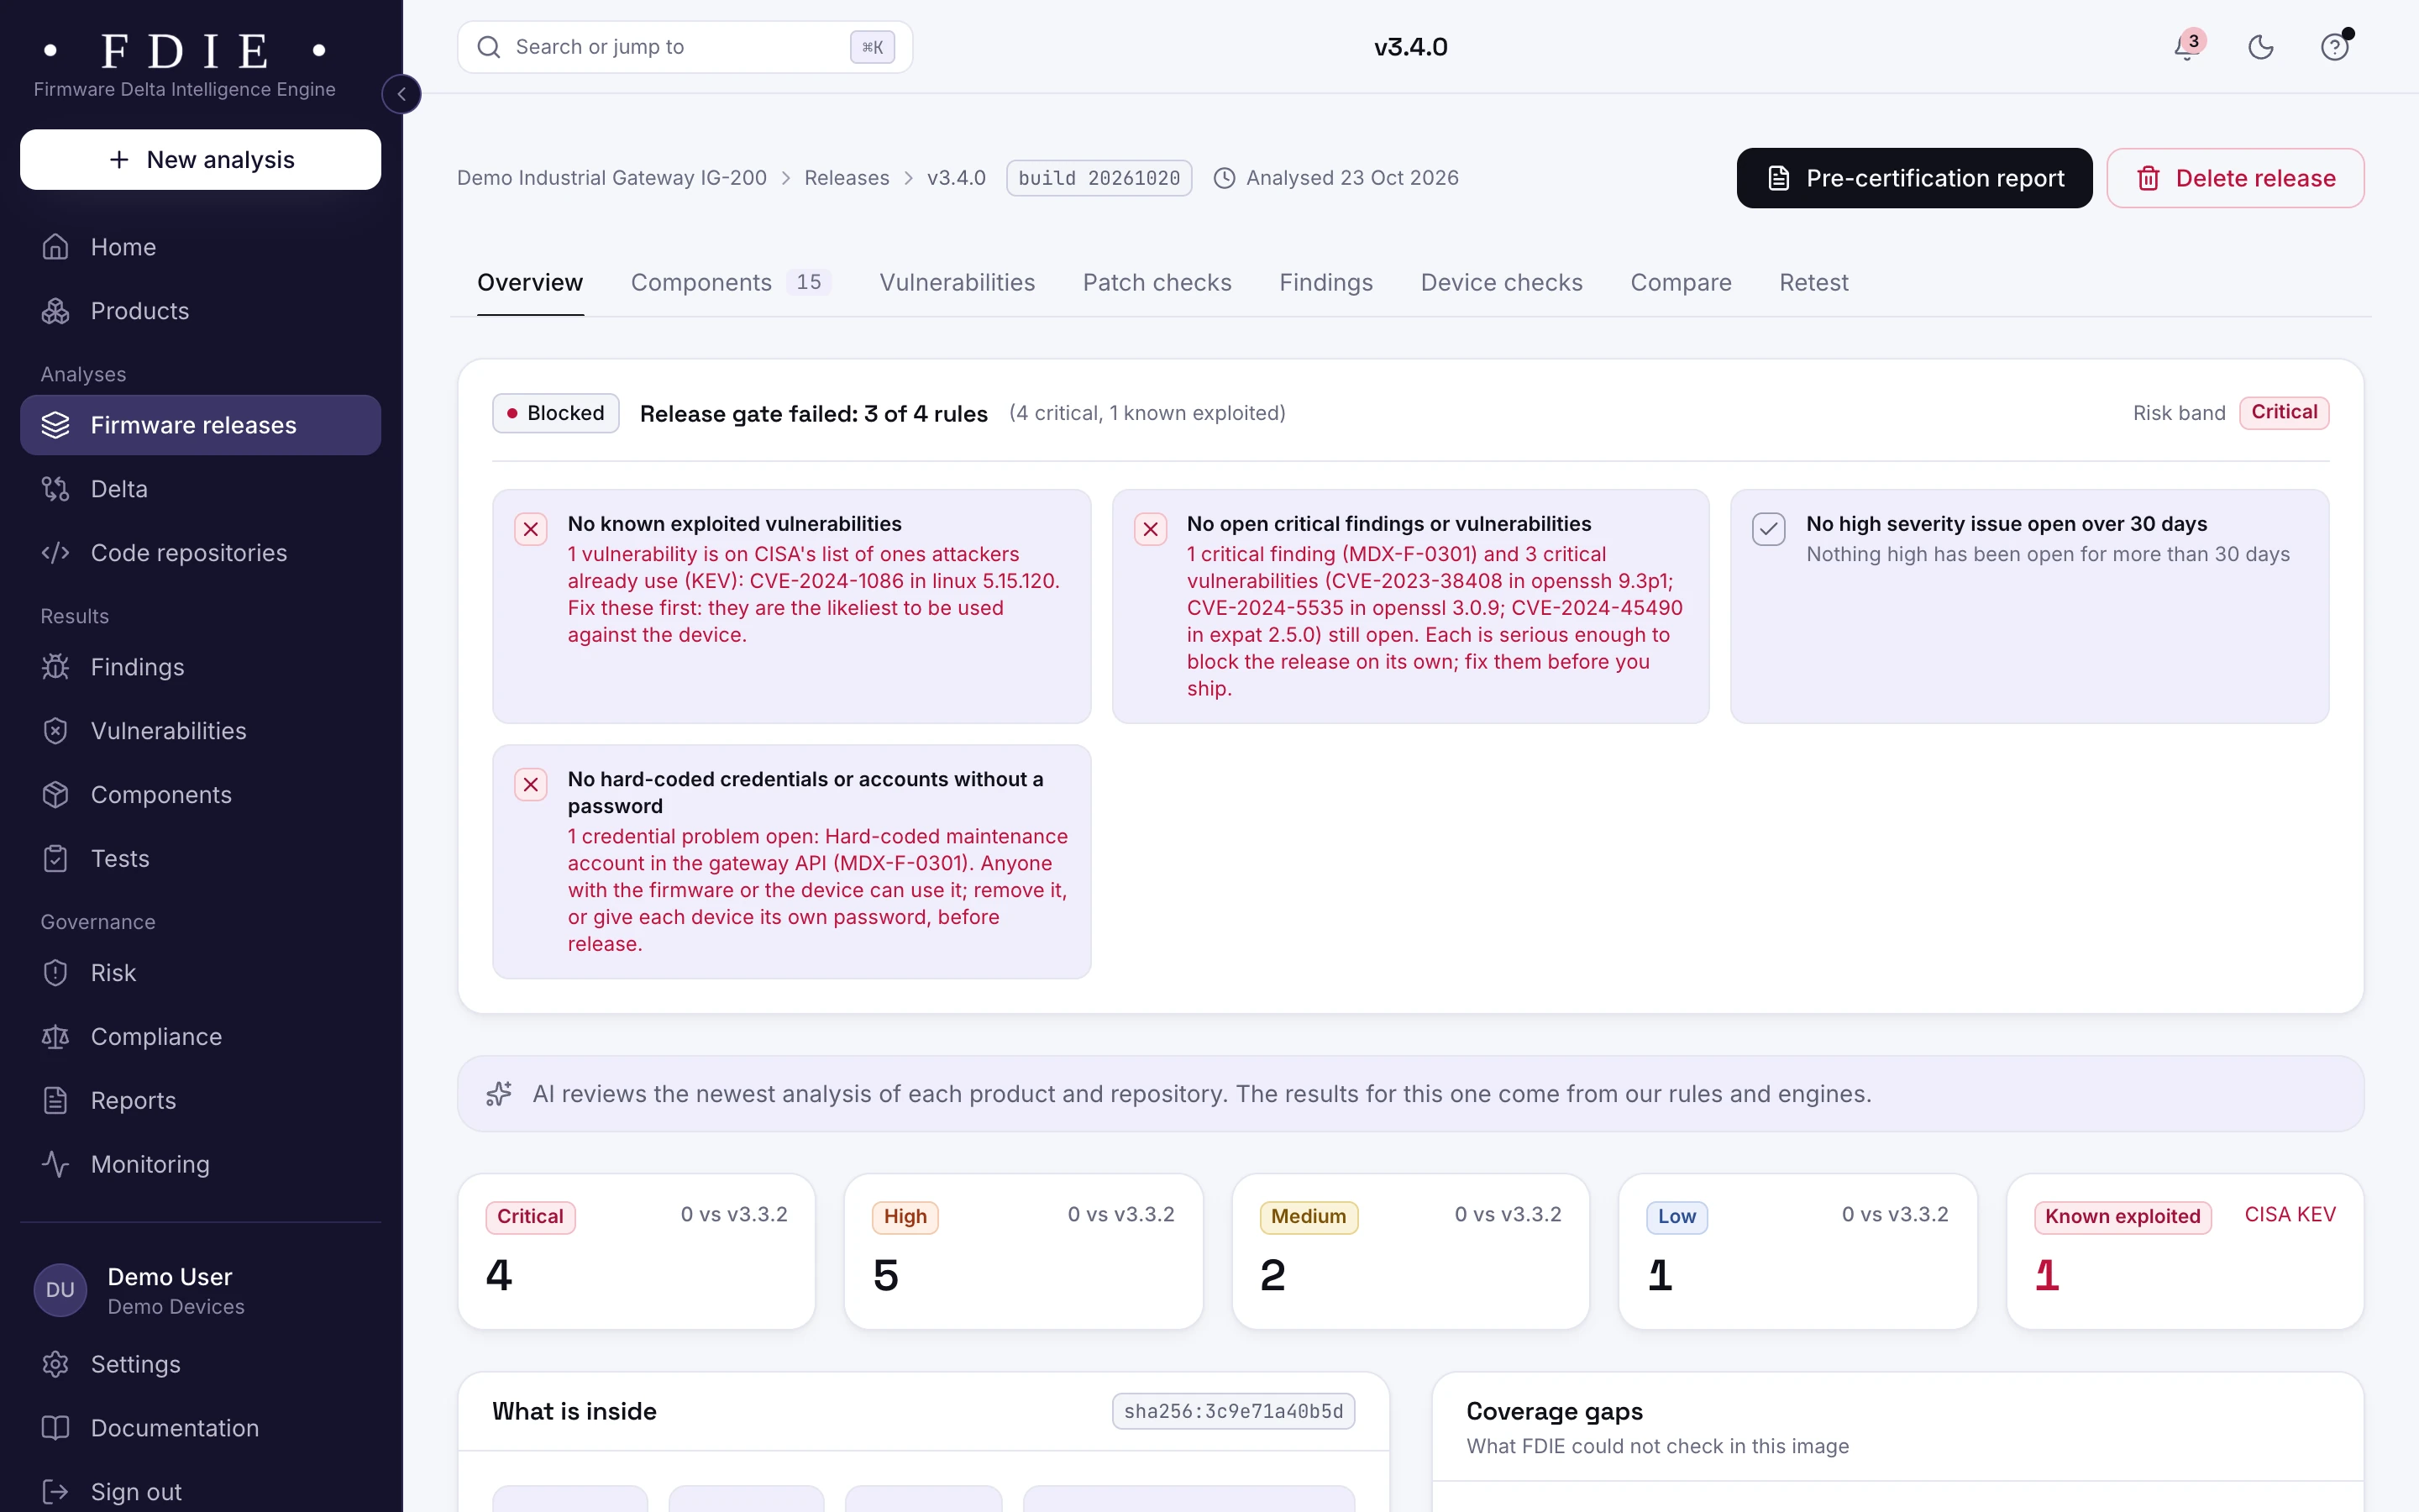Viewport: 2419px width, 1512px height.
Task: Open Risk under Governance
Action: tap(201, 973)
